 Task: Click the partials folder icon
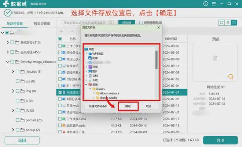tap(22, 120)
